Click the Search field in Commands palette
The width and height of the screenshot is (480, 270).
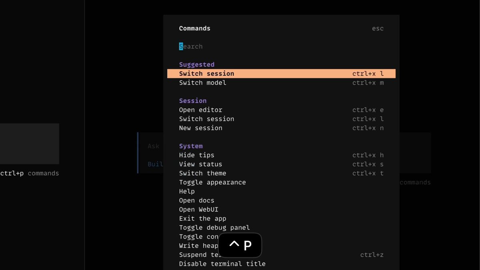pos(281,46)
